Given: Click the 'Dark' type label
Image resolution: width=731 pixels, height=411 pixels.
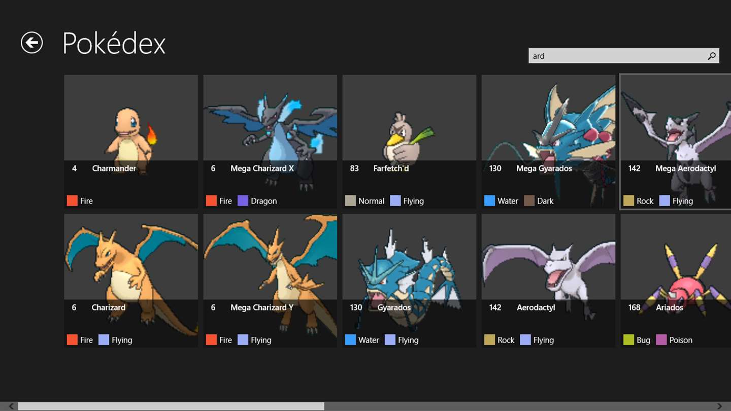Looking at the screenshot, I should 545,201.
